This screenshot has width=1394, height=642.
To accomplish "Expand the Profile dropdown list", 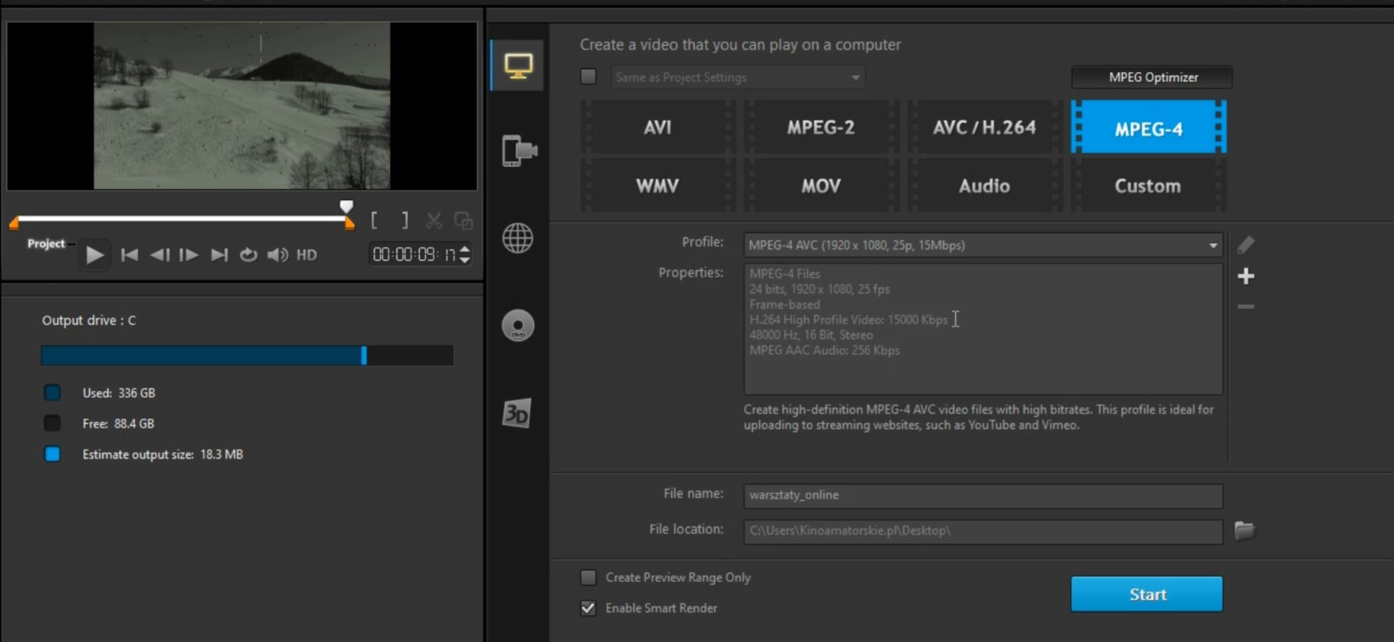I will tap(1212, 245).
